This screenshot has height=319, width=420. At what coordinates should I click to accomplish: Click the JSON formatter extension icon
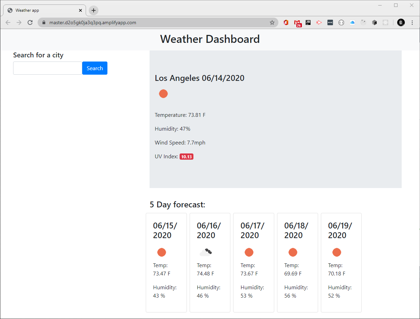click(x=341, y=22)
